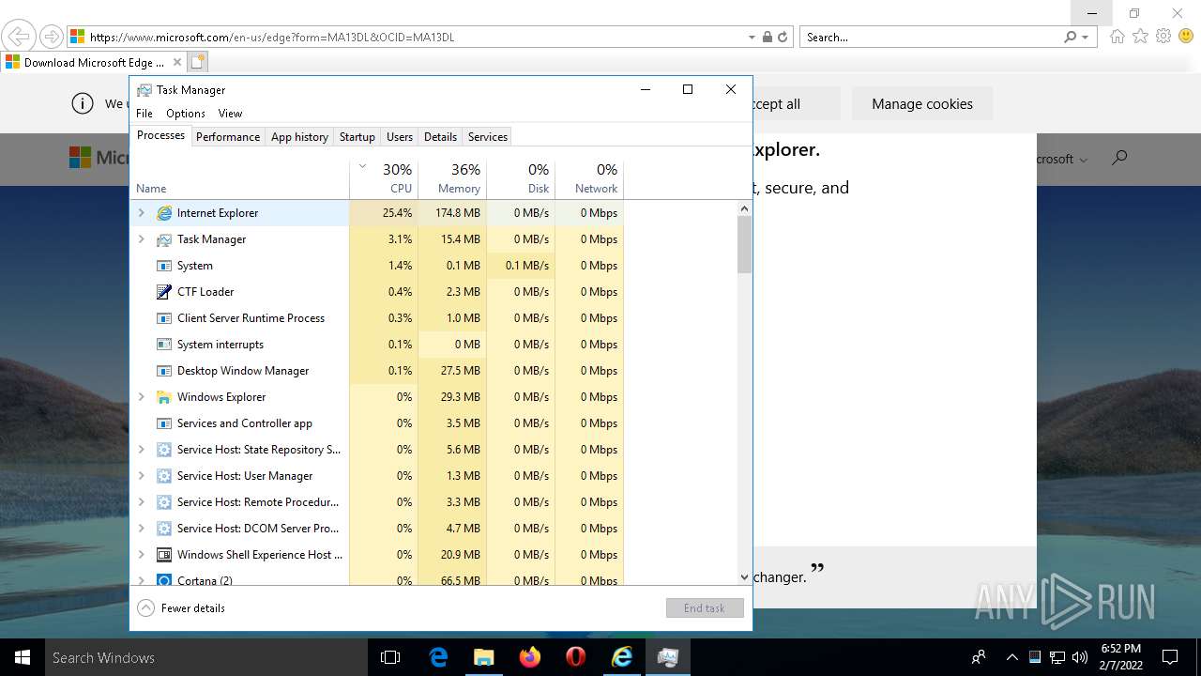The image size is (1201, 676).
Task: Sort processes by Name column header
Action: pos(239,177)
